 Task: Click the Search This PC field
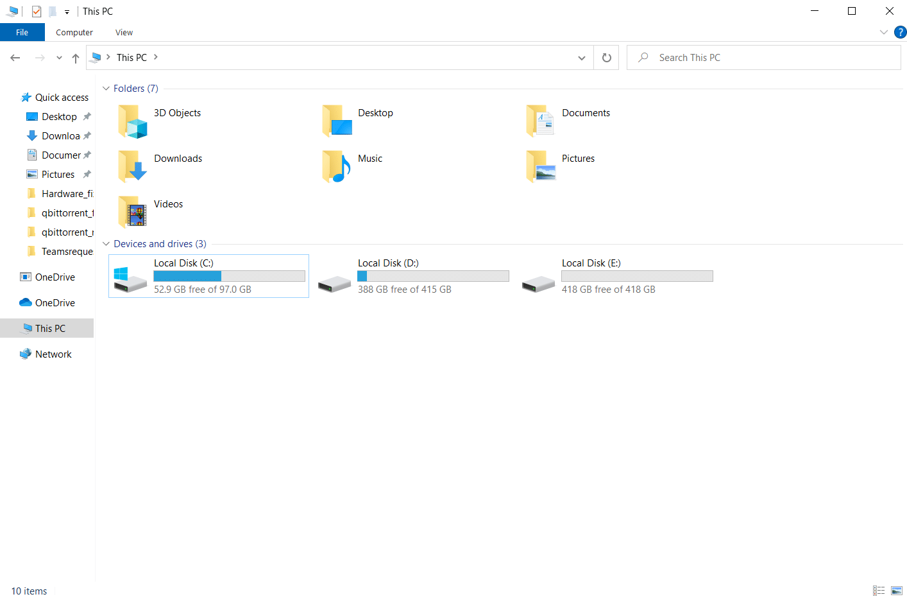tap(764, 58)
